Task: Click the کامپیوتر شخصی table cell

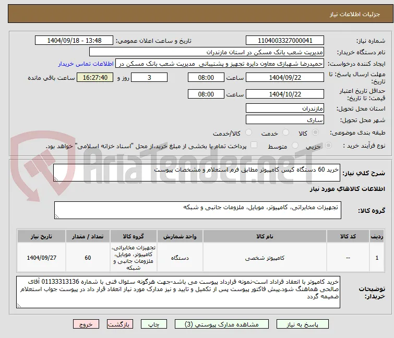Action: (265, 258)
